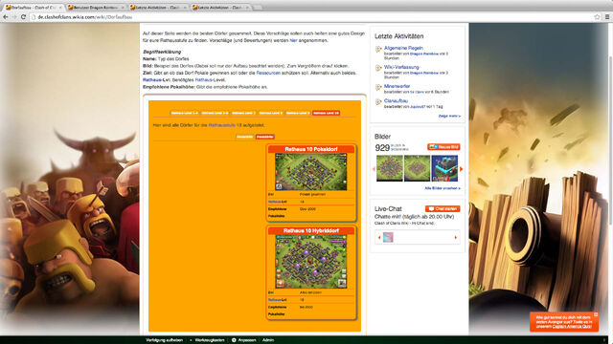Screen dimensions: 613x344
Task: Select the Rathaus Level 10 tab
Action: [326, 113]
